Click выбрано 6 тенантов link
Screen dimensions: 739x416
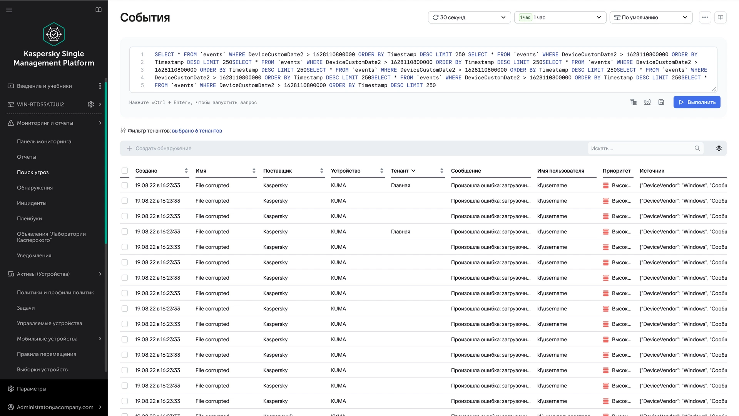click(197, 131)
